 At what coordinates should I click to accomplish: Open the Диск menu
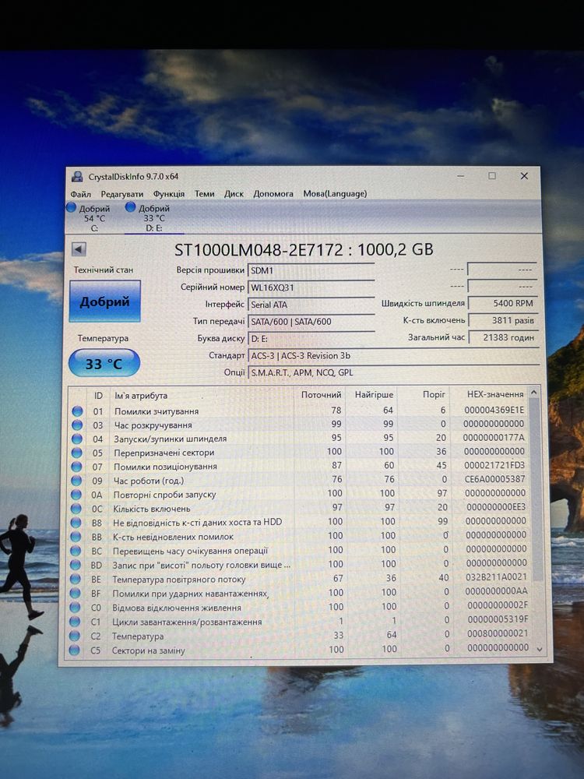point(234,194)
